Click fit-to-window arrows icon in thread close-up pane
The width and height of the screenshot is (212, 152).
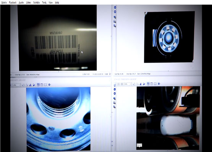(42, 85)
